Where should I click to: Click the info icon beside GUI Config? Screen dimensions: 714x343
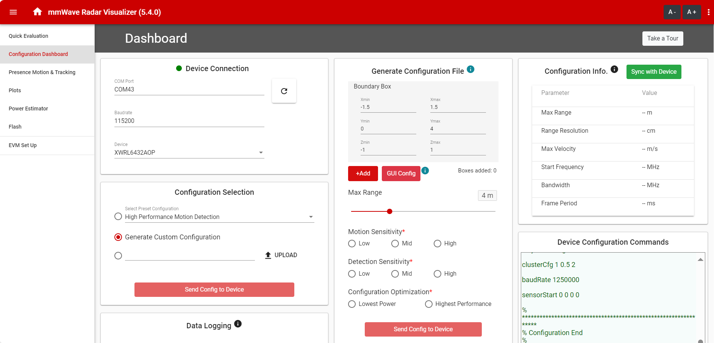coord(425,171)
